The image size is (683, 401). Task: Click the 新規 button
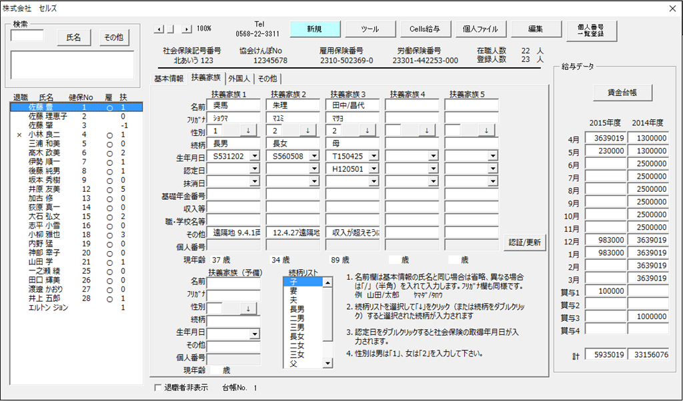[x=314, y=29]
